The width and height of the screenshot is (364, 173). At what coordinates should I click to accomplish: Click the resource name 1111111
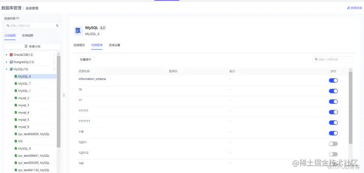click(84, 121)
